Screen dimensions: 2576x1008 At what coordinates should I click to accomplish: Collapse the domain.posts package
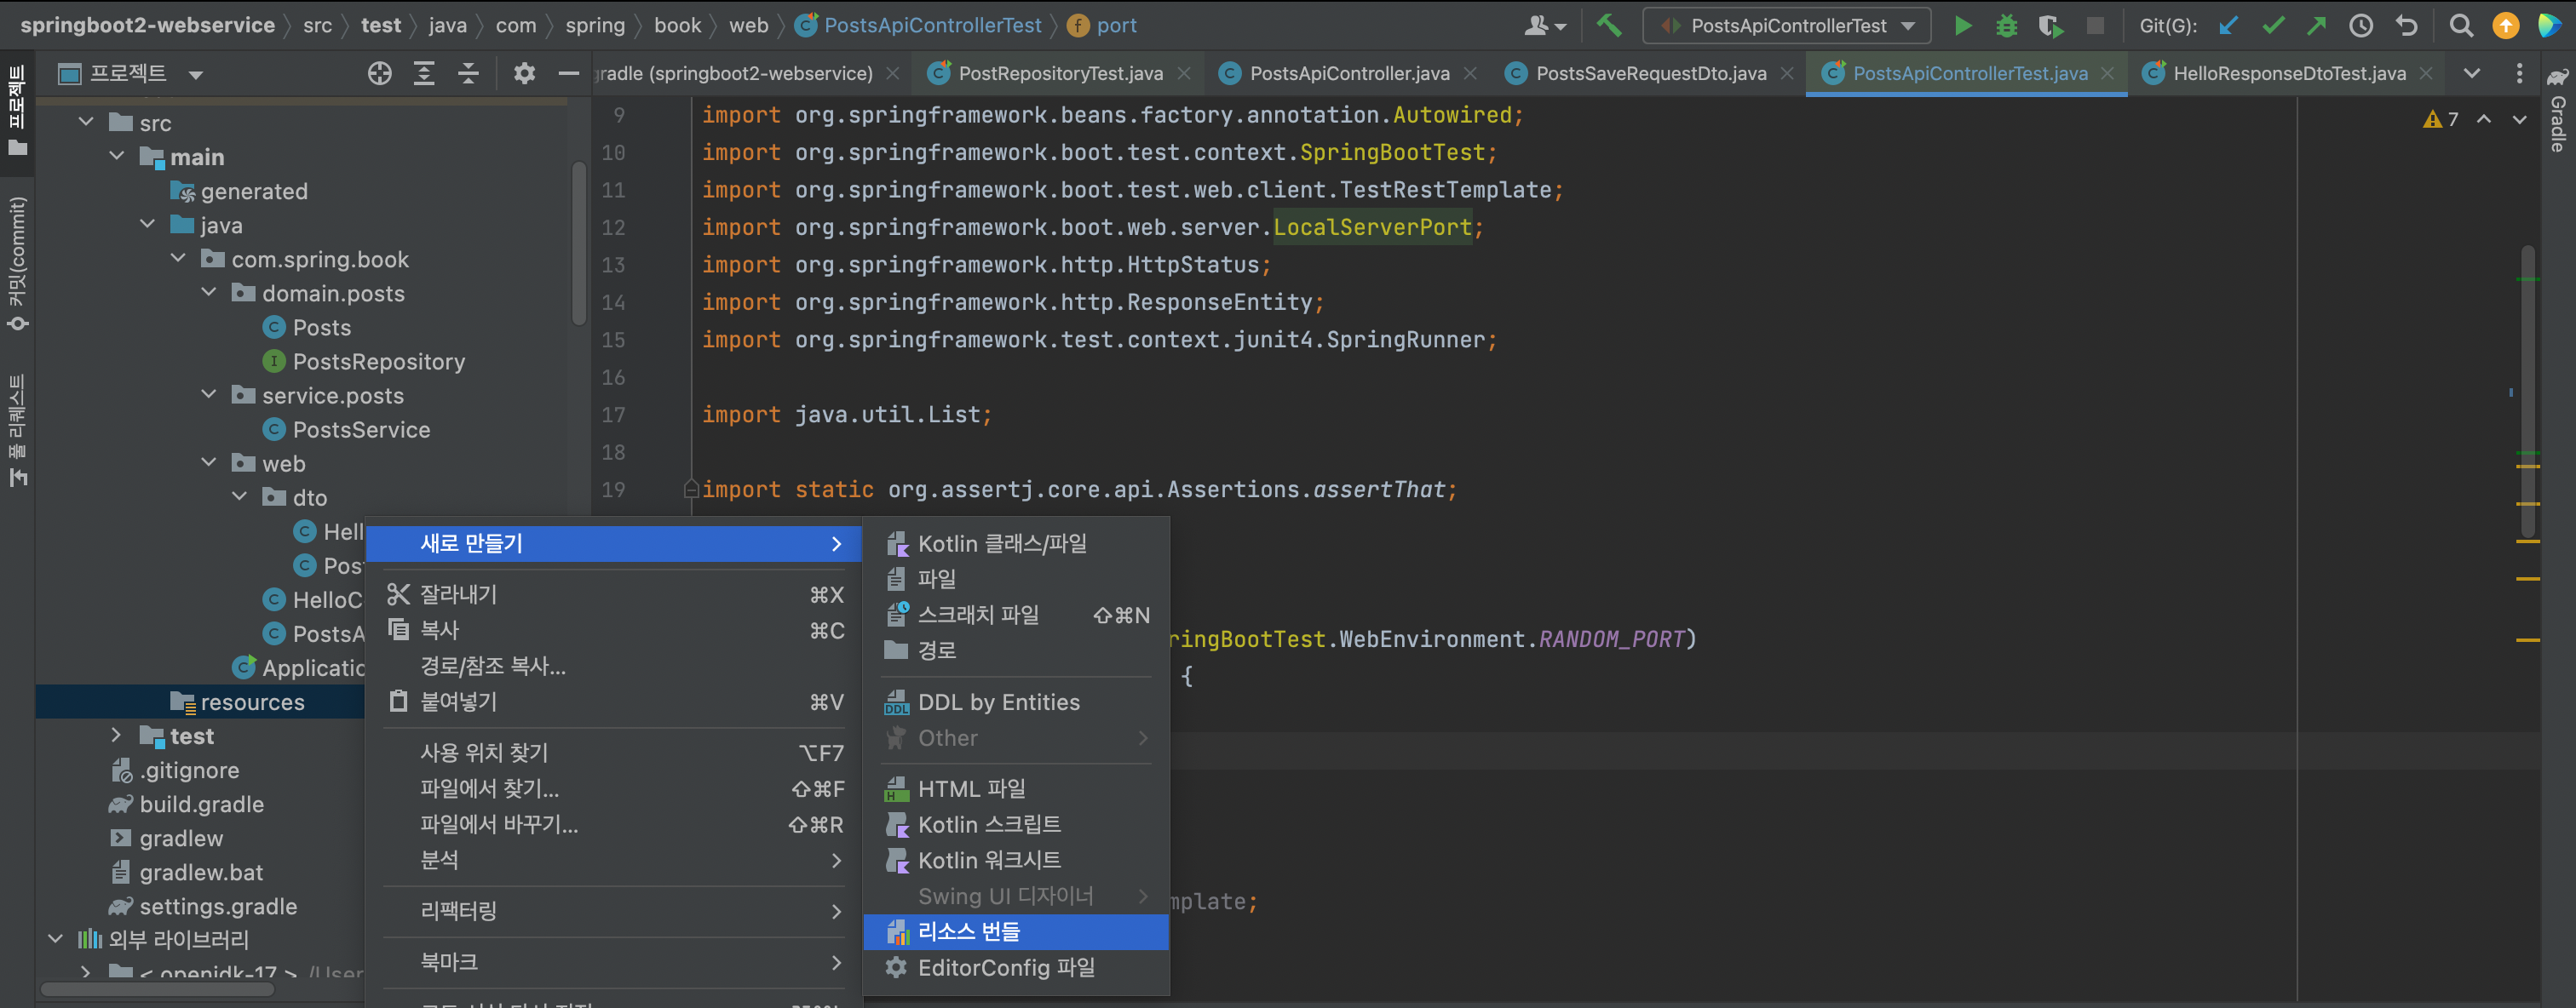coord(209,293)
